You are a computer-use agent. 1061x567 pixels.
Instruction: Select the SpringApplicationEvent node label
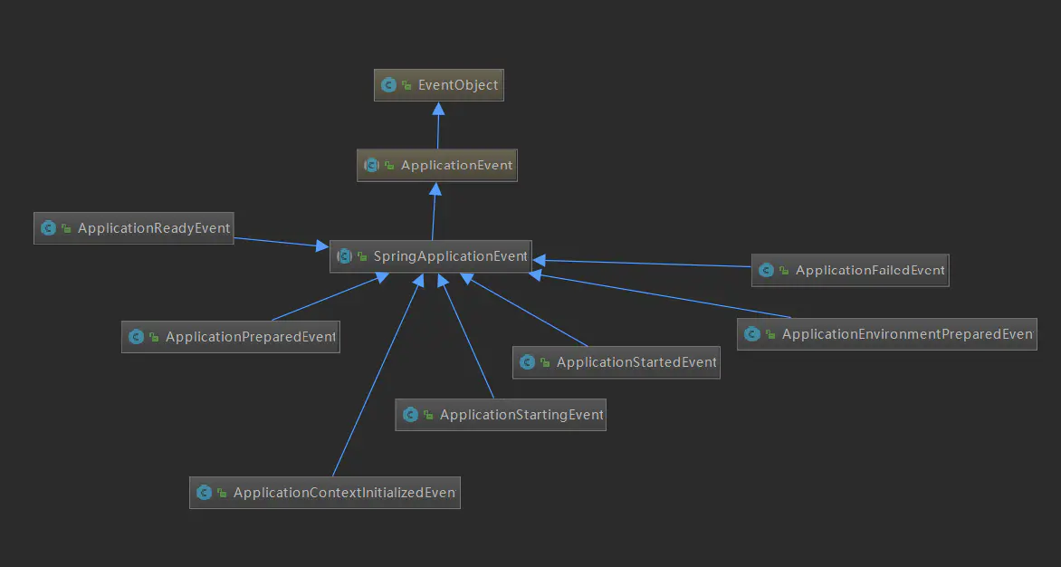(450, 256)
